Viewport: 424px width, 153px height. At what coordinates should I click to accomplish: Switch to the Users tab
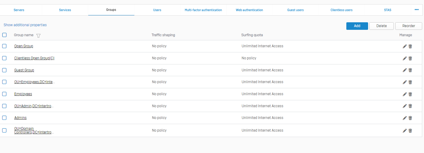pyautogui.click(x=157, y=10)
